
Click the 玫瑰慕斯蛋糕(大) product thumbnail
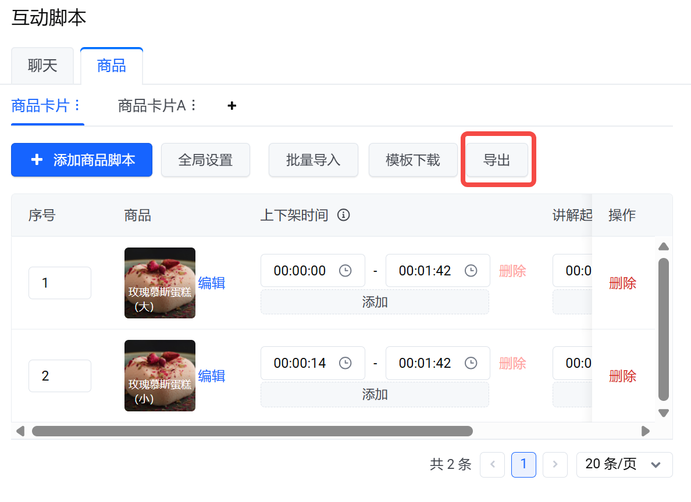(x=160, y=283)
